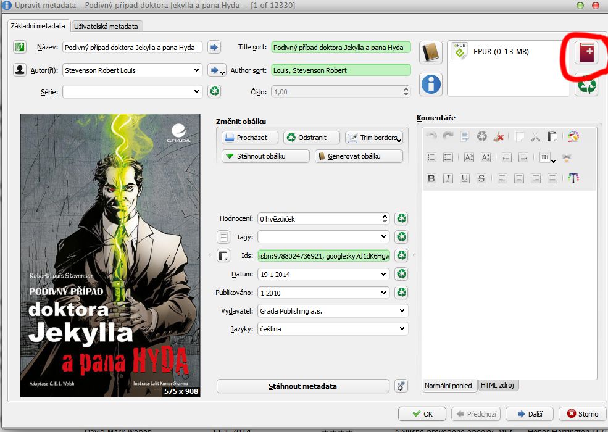The width and height of the screenshot is (608, 432).
Task: Toggle bold formatting in comments
Action: tap(431, 178)
